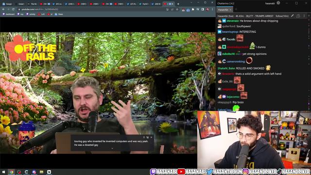Switch to the Grand tab
Viewport: 311px width, 175px height.
pos(20,4)
